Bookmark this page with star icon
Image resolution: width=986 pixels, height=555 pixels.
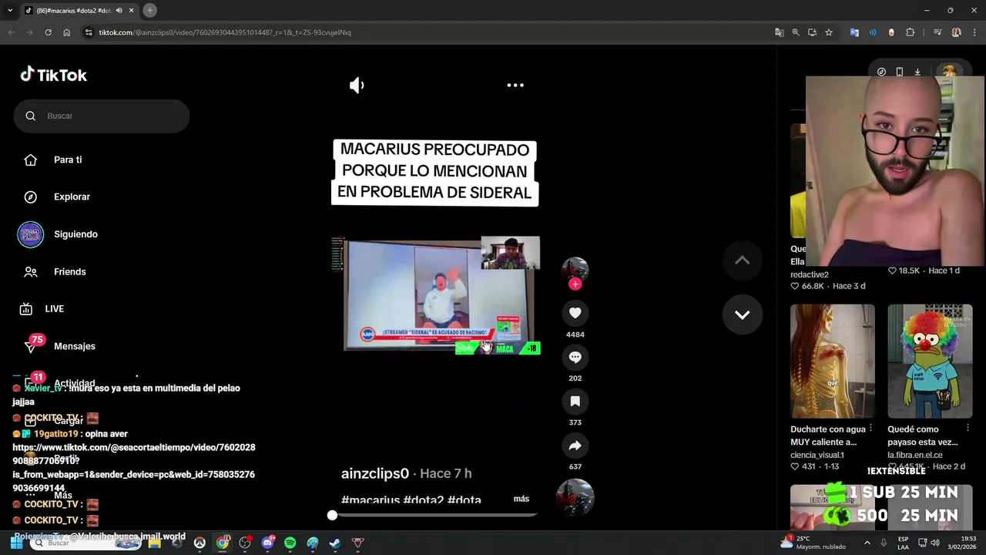pyautogui.click(x=829, y=32)
